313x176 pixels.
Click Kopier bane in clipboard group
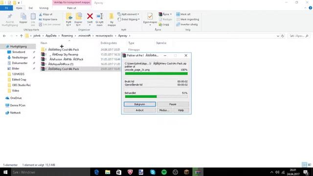[x=48, y=20]
